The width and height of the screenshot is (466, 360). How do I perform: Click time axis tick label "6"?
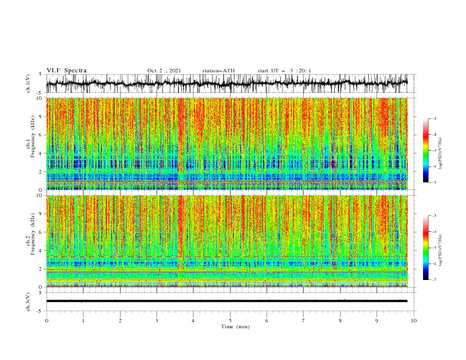coord(267,321)
